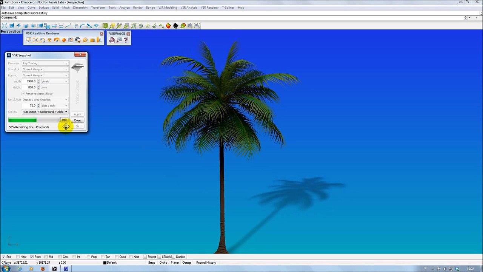Viewport: 483px width, 272px height.
Task: Click Close button in VSR Snapshot dialog
Action: pyautogui.click(x=77, y=120)
